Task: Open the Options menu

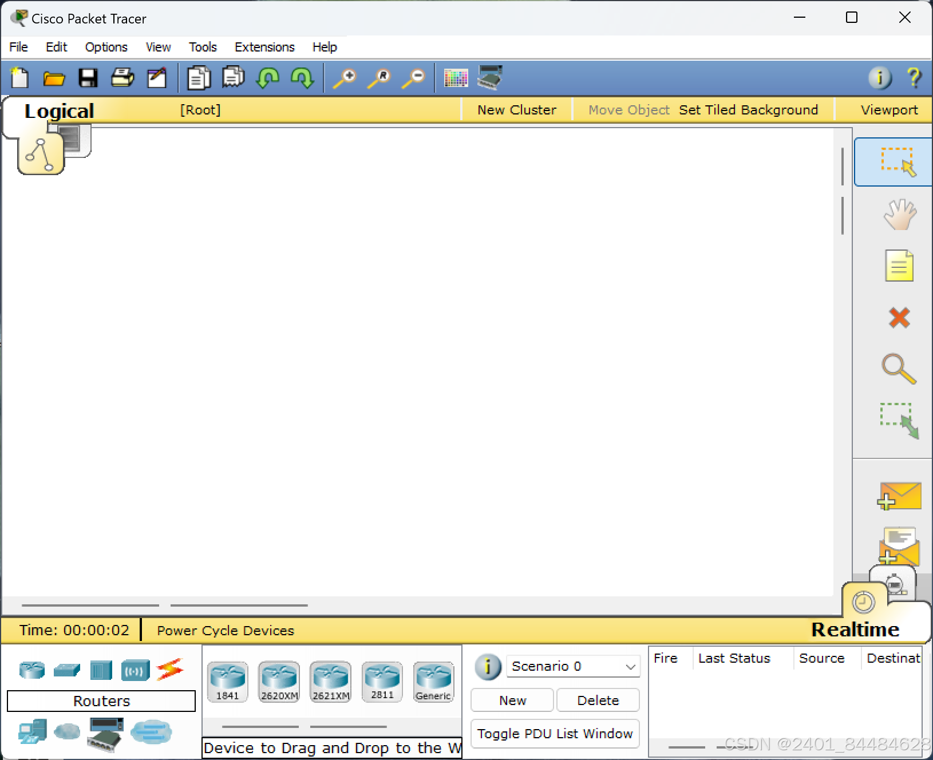Action: pos(106,47)
